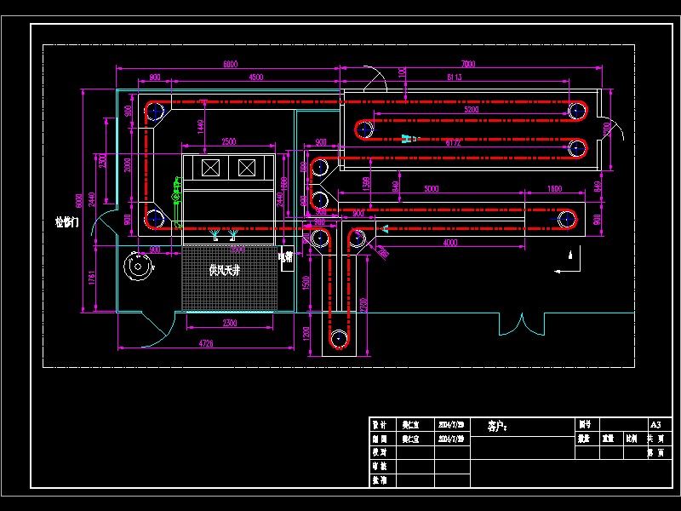
Task: Select the round spiral fixture beside the grid
Action: click(139, 267)
